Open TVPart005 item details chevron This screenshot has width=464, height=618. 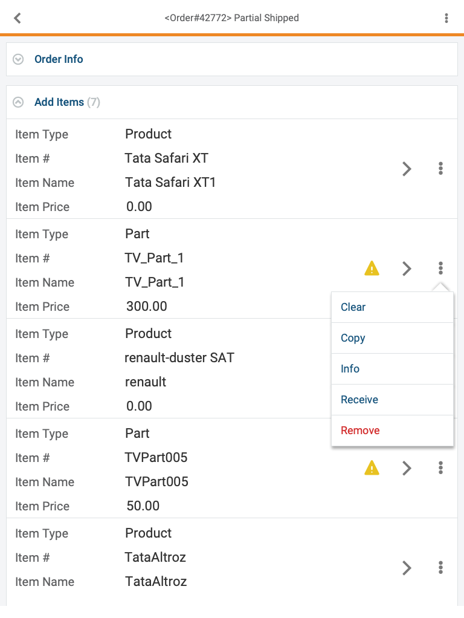(x=407, y=468)
